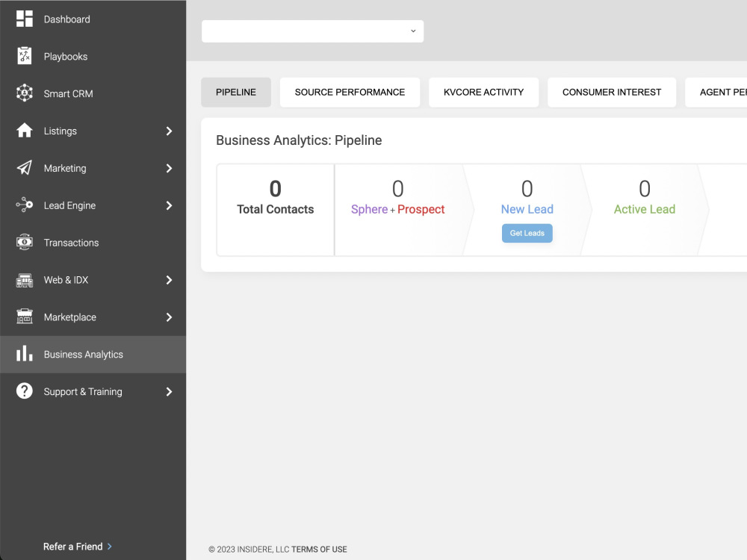Image resolution: width=747 pixels, height=560 pixels.
Task: Open the Web & IDX icon
Action: (x=25, y=280)
